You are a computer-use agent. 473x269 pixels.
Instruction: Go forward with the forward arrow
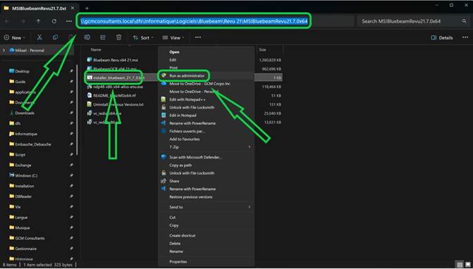point(23,21)
